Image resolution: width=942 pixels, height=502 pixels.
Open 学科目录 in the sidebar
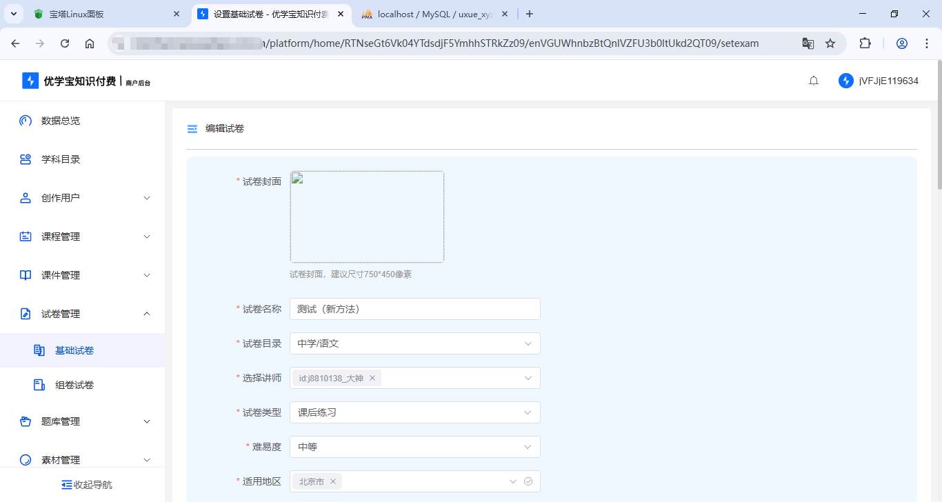coord(61,159)
